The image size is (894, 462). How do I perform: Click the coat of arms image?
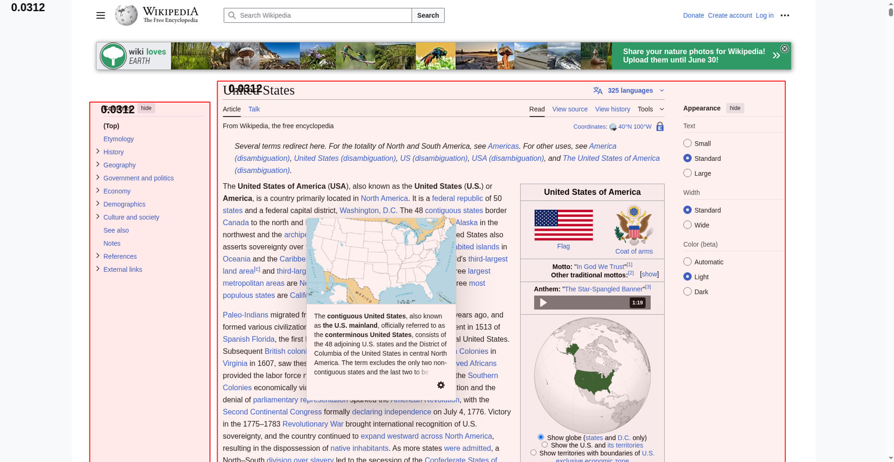[x=634, y=225]
